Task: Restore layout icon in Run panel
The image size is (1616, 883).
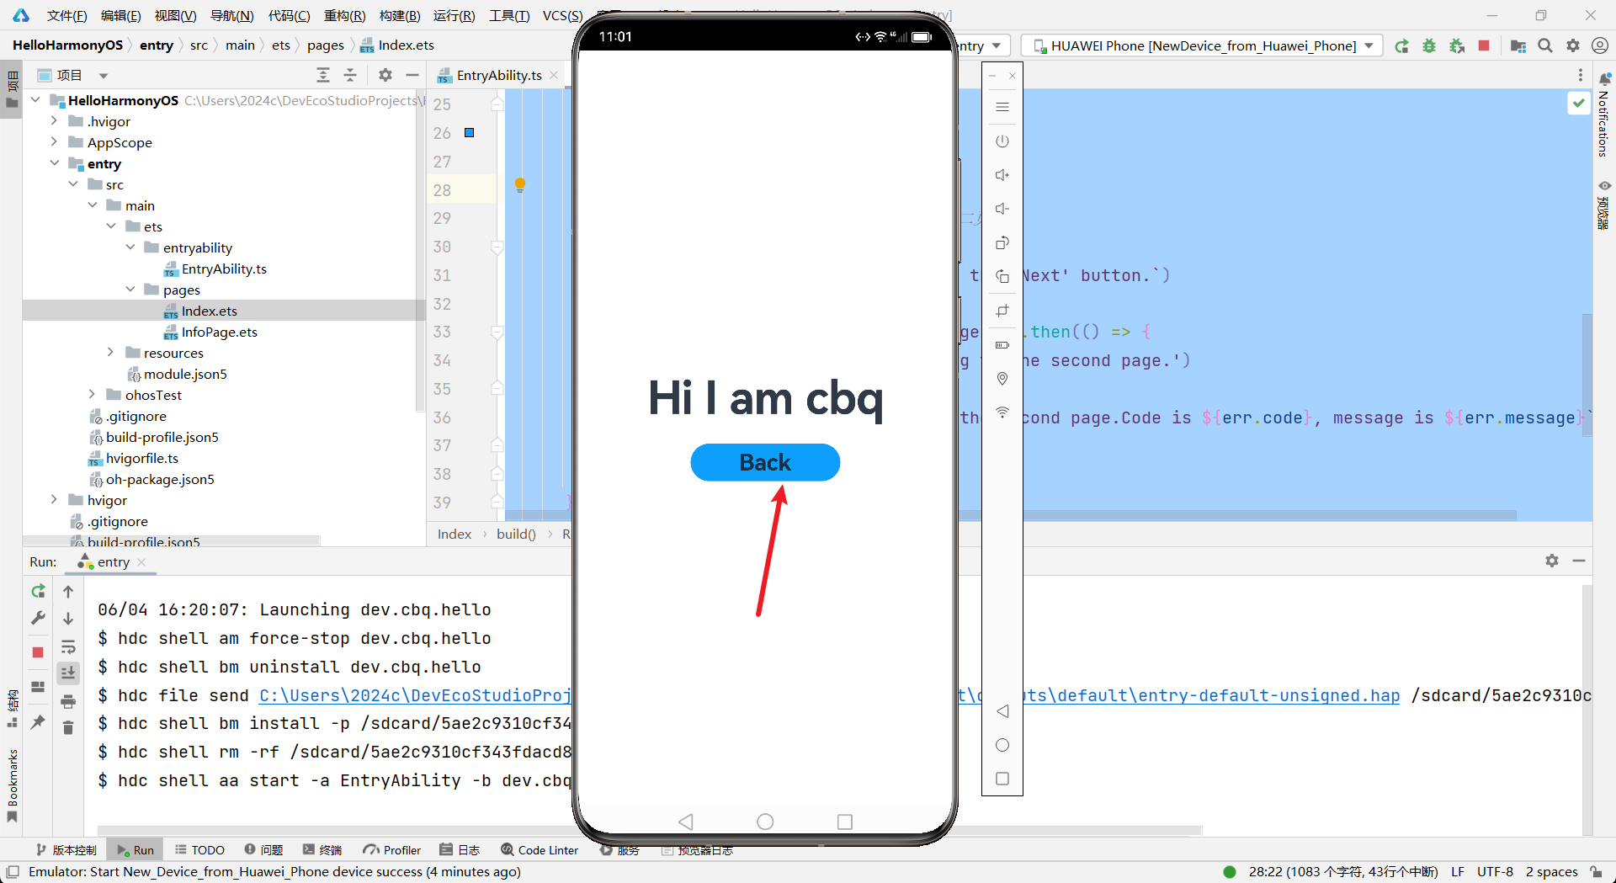Action: click(x=38, y=687)
